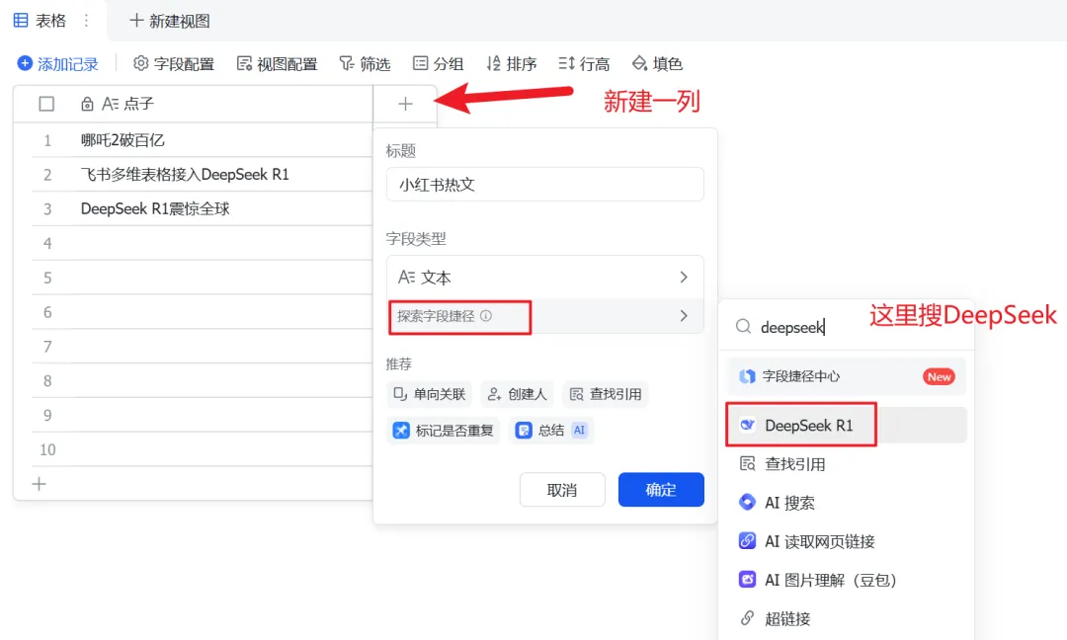Select AI 读取网页链接 shortcut
The height and width of the screenshot is (640, 1067).
(847, 542)
